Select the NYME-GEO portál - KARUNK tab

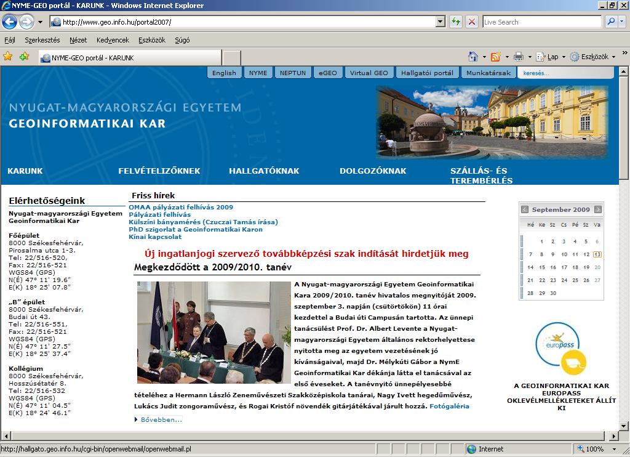point(130,57)
